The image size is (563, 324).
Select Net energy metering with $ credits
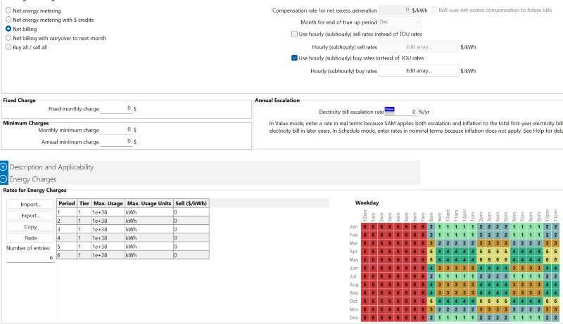point(8,20)
